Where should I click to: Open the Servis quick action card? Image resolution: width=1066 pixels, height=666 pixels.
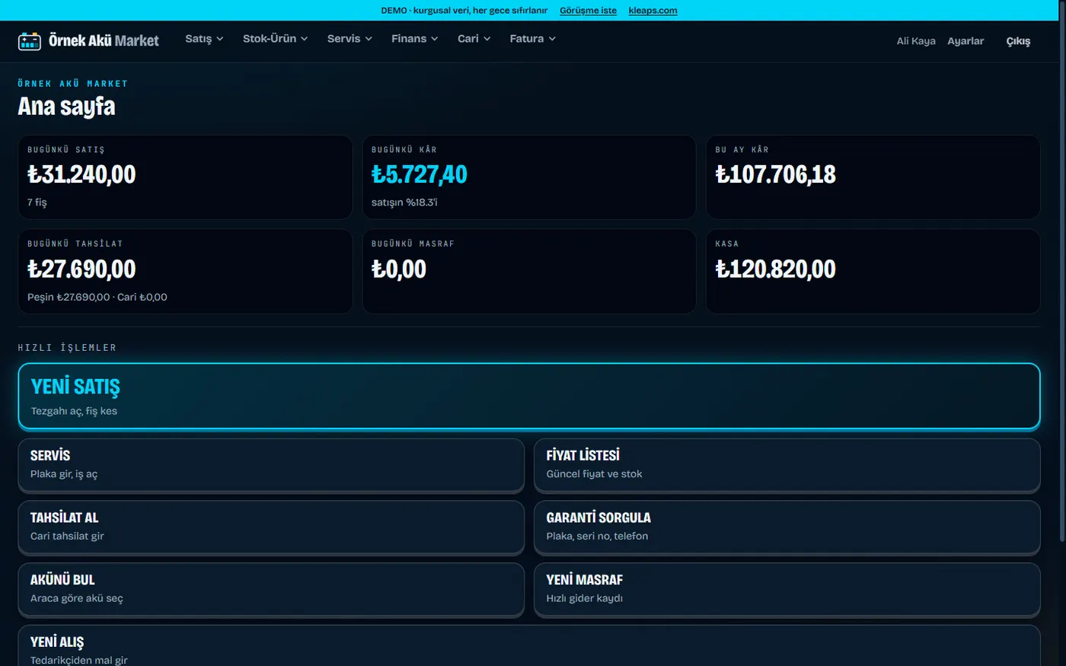(271, 464)
